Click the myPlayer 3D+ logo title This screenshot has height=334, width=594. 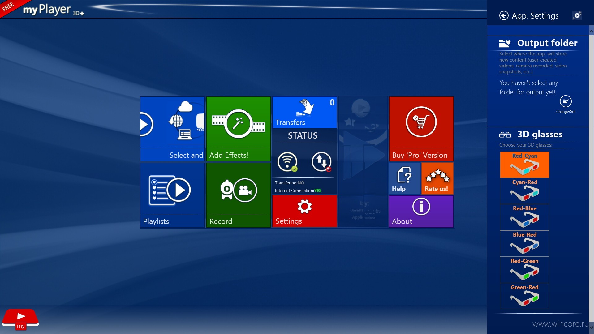click(53, 10)
